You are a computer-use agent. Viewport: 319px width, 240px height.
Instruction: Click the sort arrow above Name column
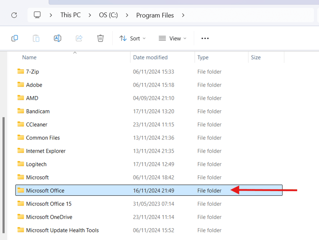[x=75, y=53]
